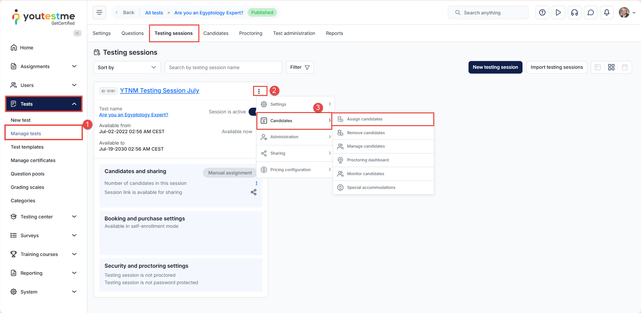Viewport: 641px width, 313px height.
Task: Open the notifications bell icon
Action: click(606, 12)
